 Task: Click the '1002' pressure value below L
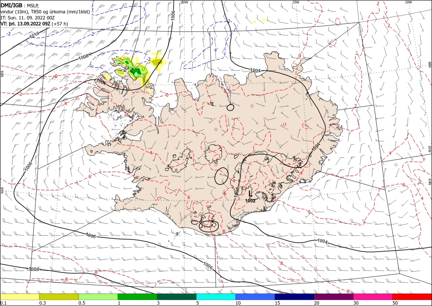tap(250, 201)
